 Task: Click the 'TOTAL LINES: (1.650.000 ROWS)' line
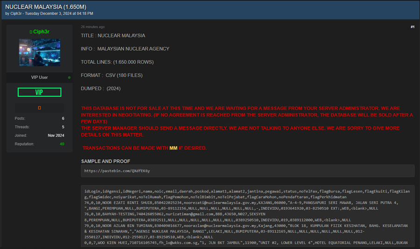(117, 62)
